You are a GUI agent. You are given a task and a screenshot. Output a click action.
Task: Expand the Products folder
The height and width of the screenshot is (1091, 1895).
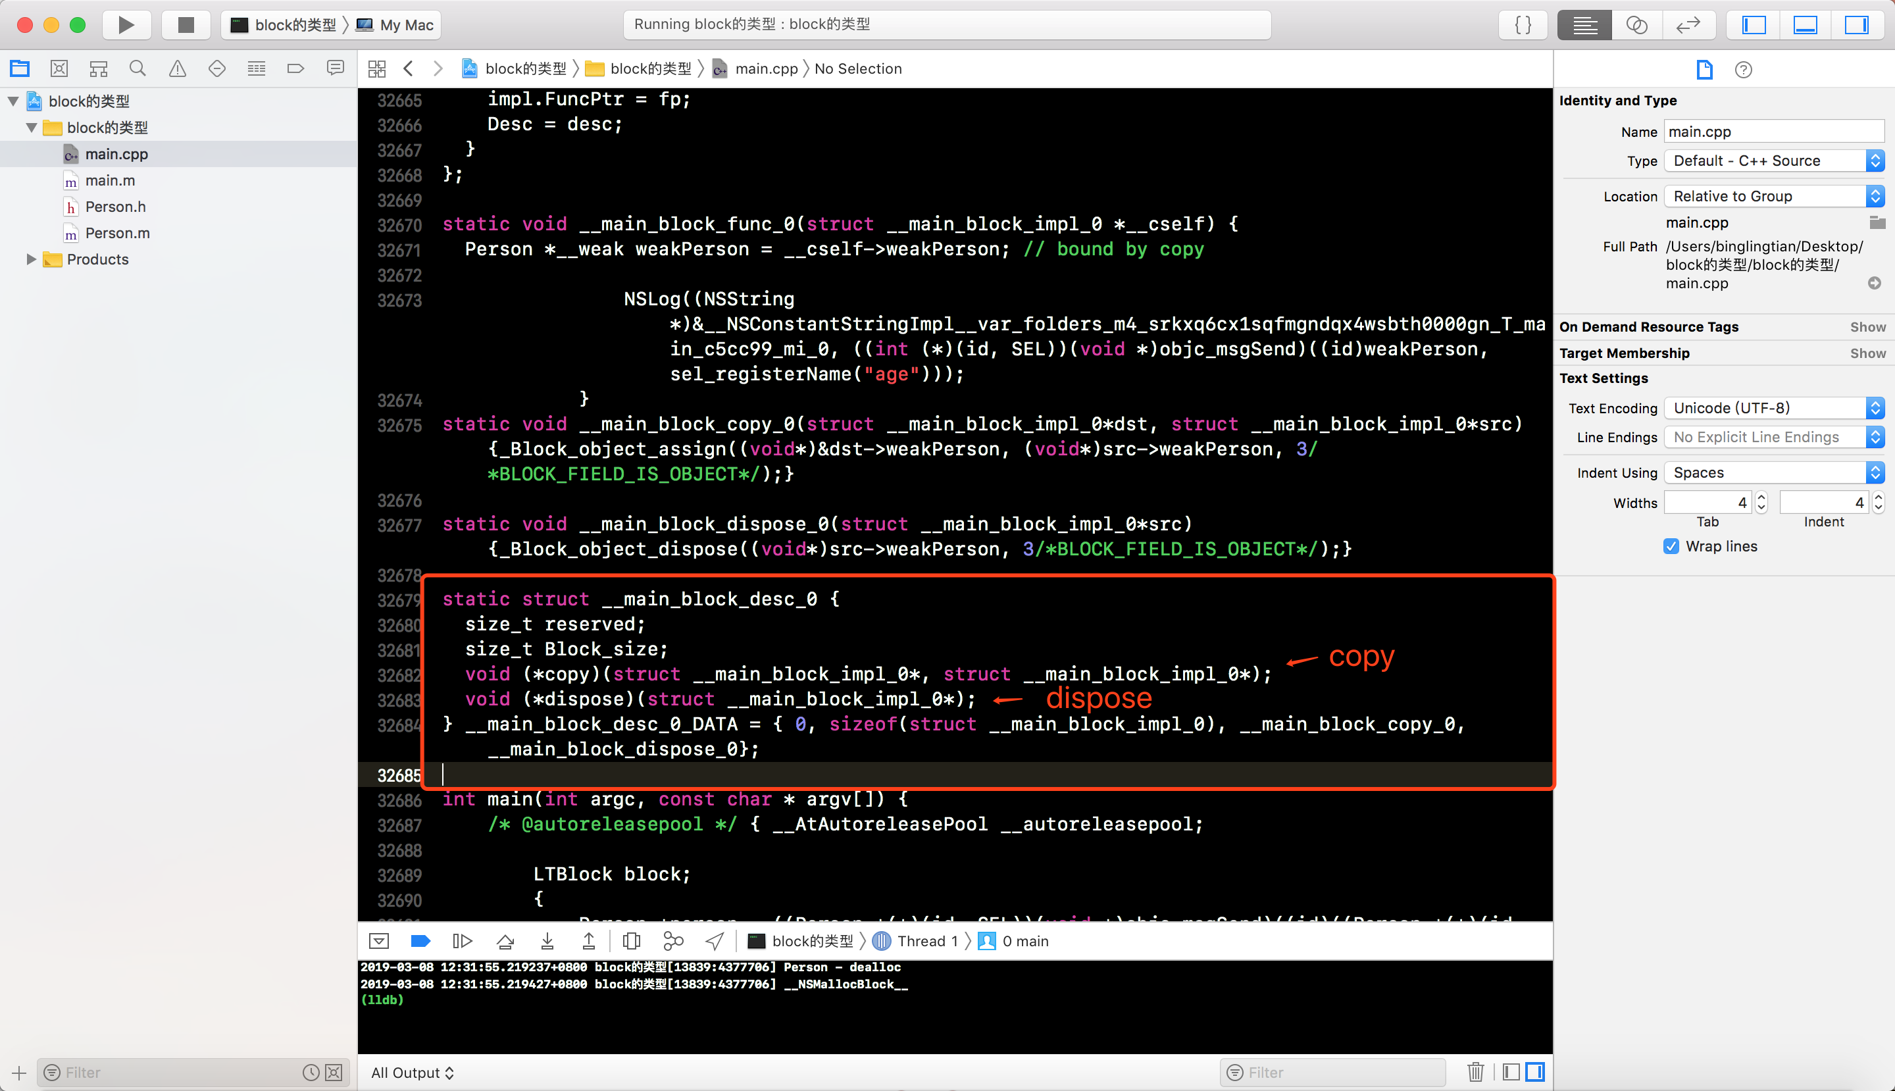click(31, 259)
